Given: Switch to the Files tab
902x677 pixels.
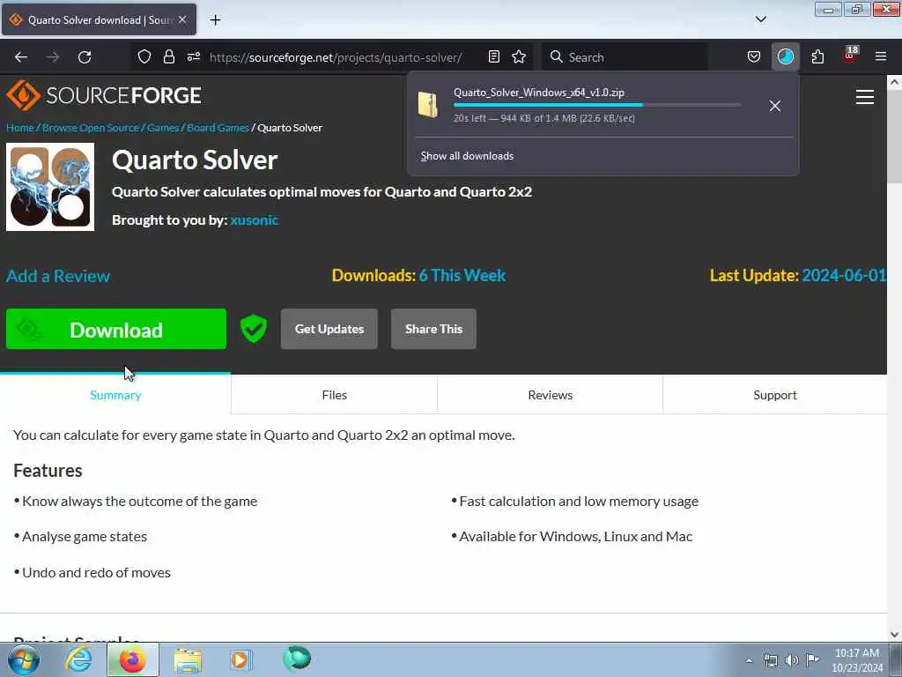Looking at the screenshot, I should 334,395.
